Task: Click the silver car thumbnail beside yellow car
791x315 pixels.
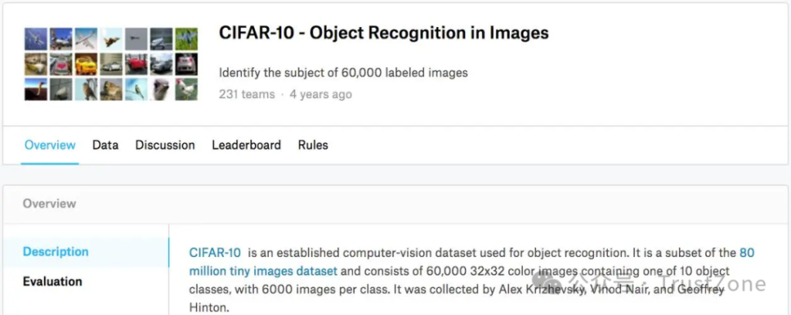Action: click(110, 64)
